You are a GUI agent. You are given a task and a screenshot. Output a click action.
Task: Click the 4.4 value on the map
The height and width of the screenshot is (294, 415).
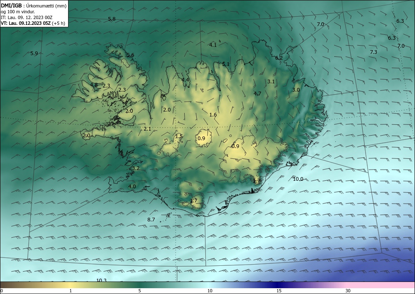coord(185,80)
